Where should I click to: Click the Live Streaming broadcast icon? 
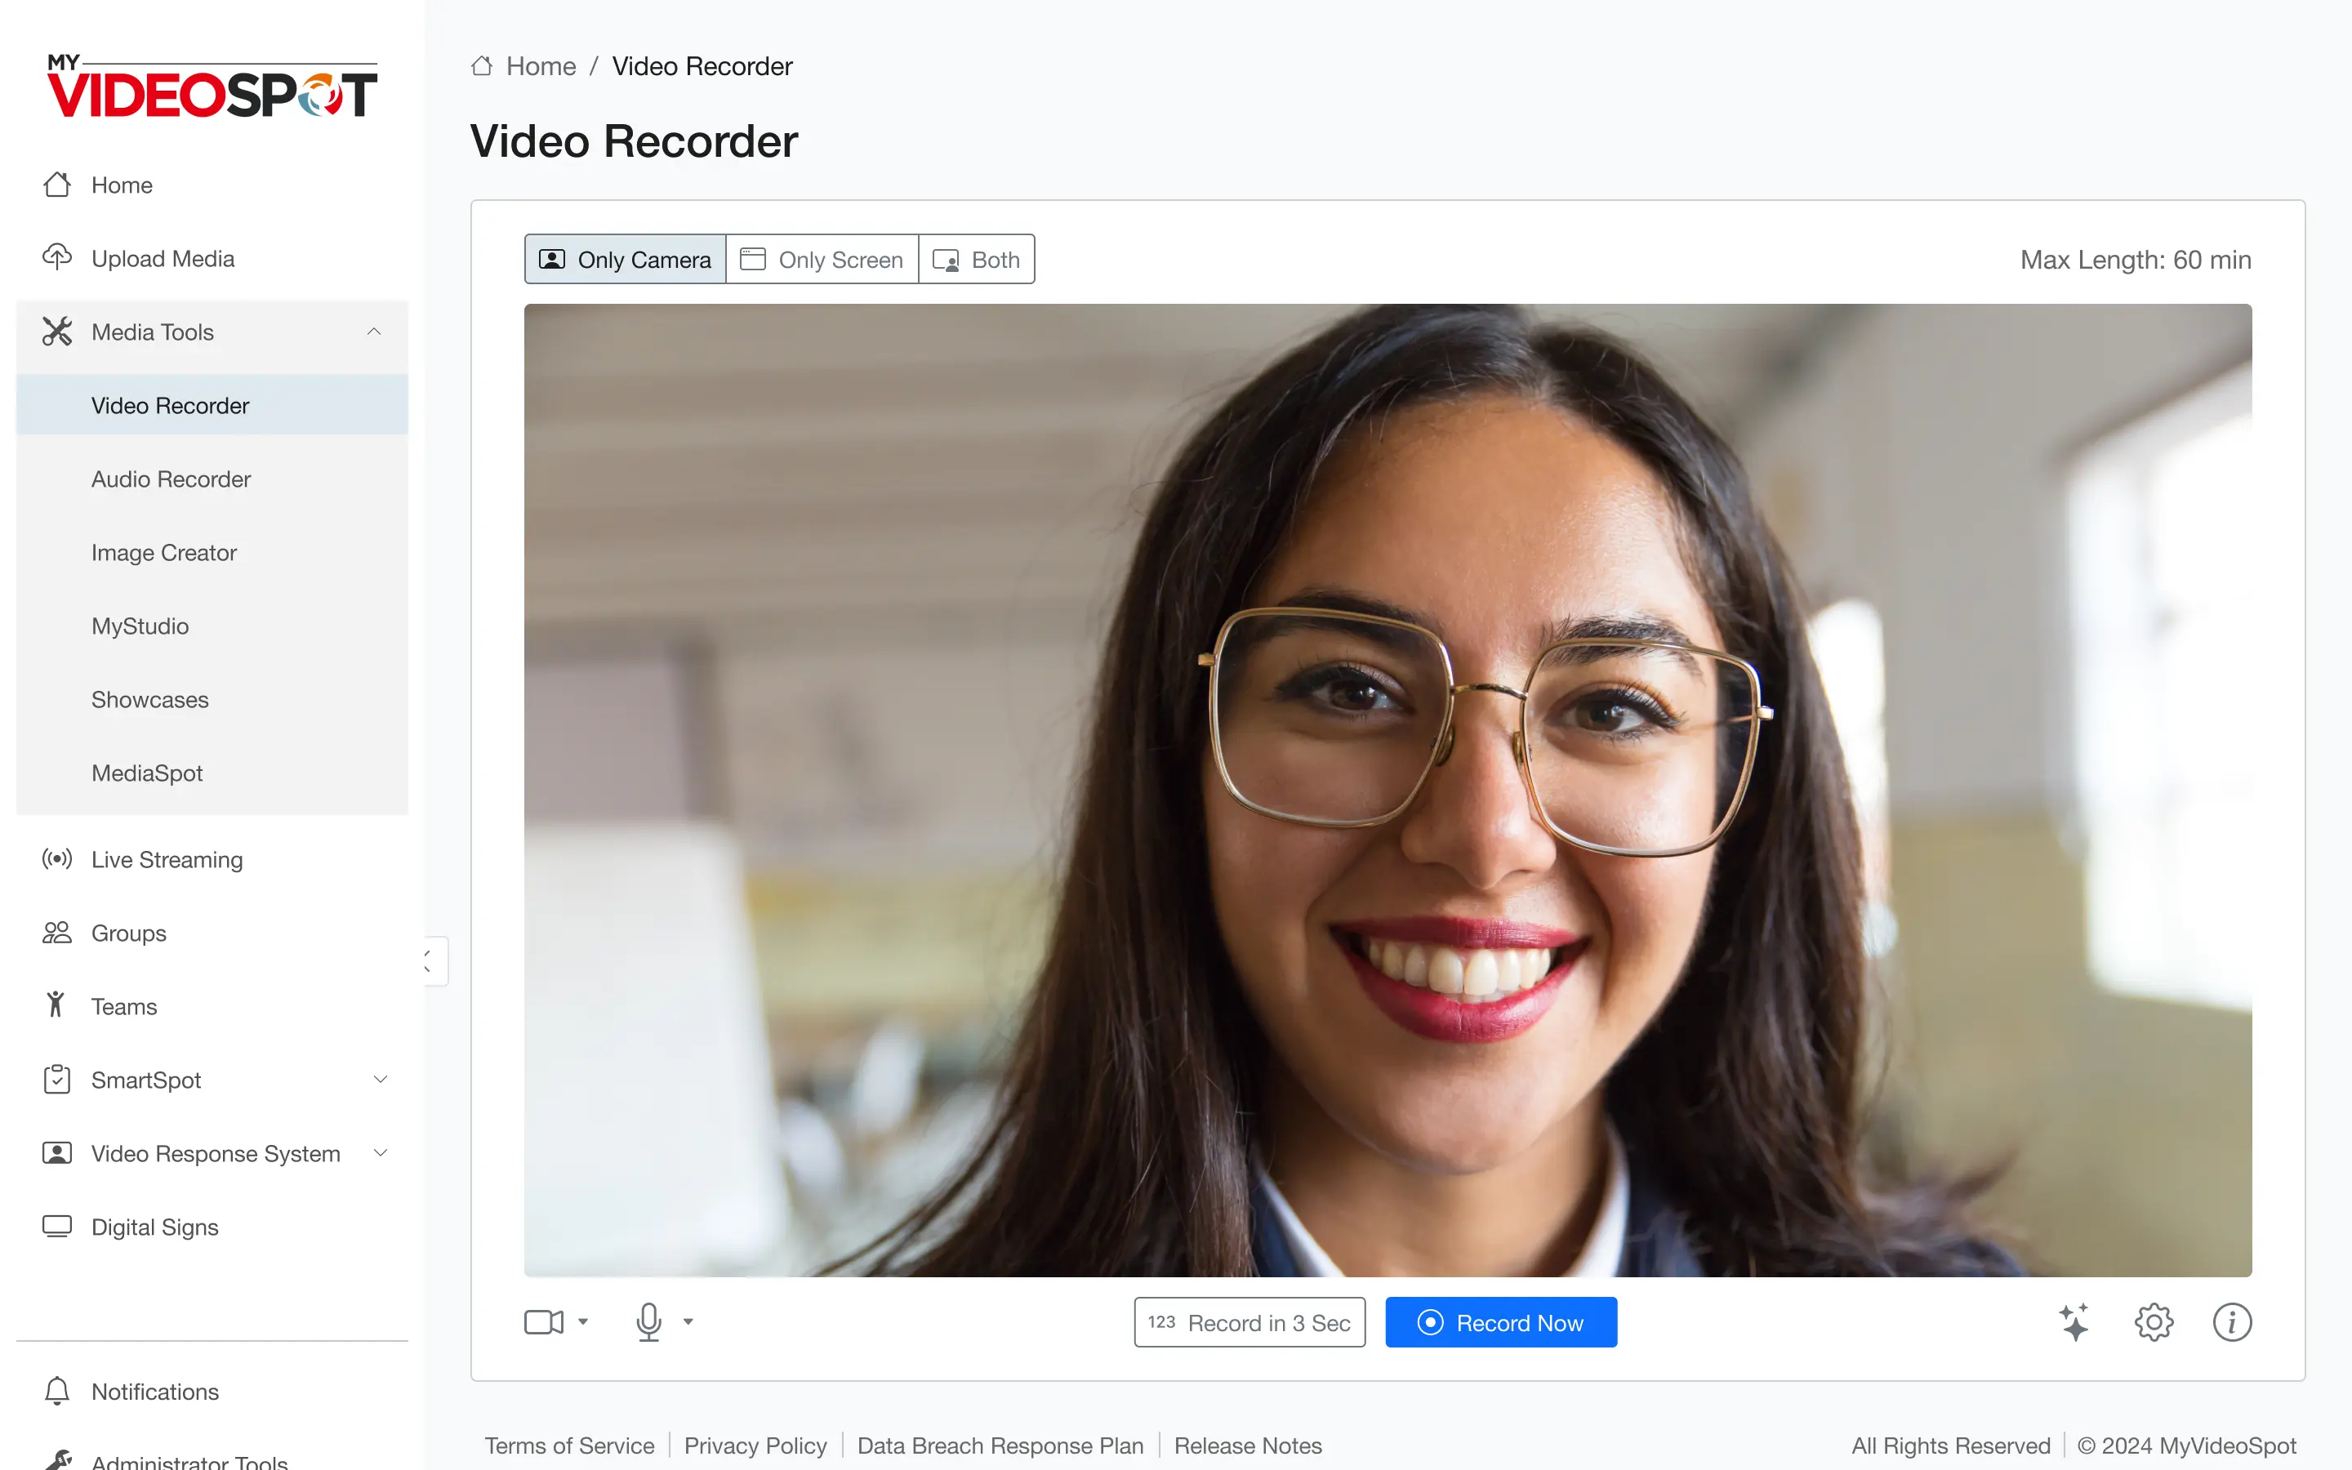56,859
